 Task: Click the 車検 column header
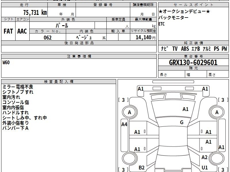pyautogui.click(x=62, y=5)
